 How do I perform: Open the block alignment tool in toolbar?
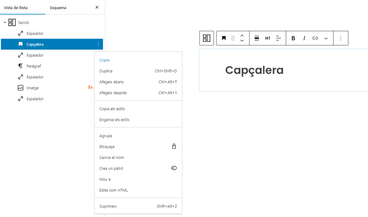point(257,38)
